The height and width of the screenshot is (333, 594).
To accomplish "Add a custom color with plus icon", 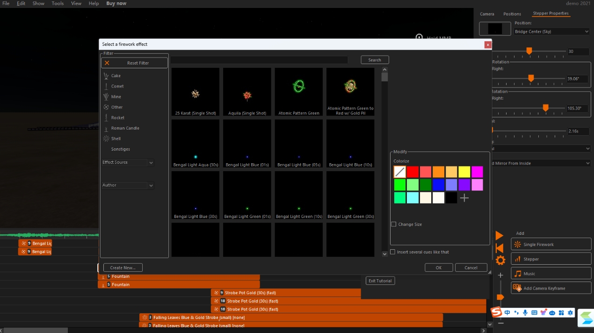I will pos(464,198).
